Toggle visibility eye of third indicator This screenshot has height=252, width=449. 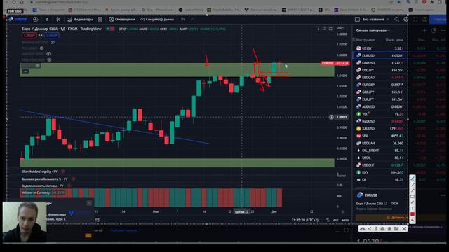pos(48,54)
